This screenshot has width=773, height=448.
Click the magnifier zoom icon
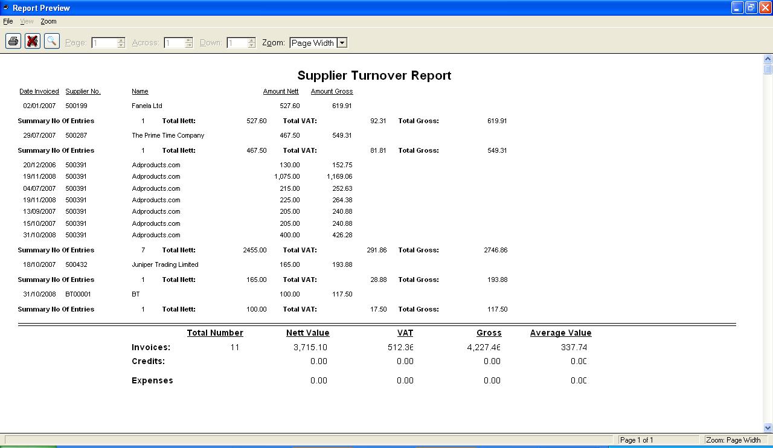click(x=52, y=41)
